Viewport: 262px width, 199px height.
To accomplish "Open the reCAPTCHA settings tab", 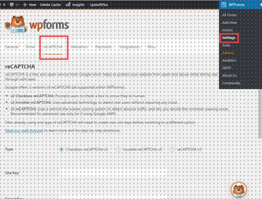I will 53,47.
